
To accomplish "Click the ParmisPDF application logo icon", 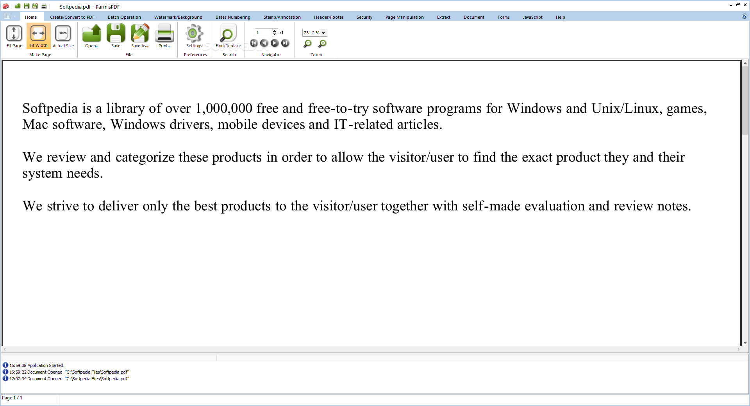I will pos(5,6).
